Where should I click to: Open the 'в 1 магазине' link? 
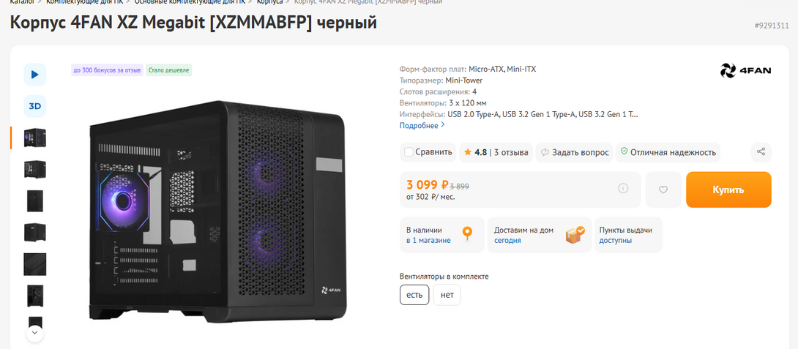point(428,240)
